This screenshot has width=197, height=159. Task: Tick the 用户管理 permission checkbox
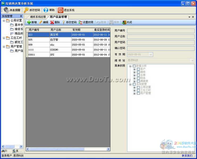pyautogui.click(x=138, y=93)
